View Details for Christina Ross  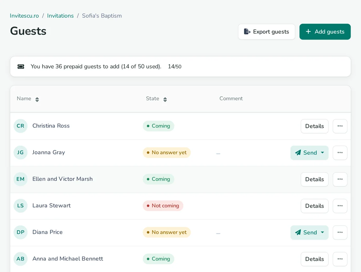click(314, 126)
